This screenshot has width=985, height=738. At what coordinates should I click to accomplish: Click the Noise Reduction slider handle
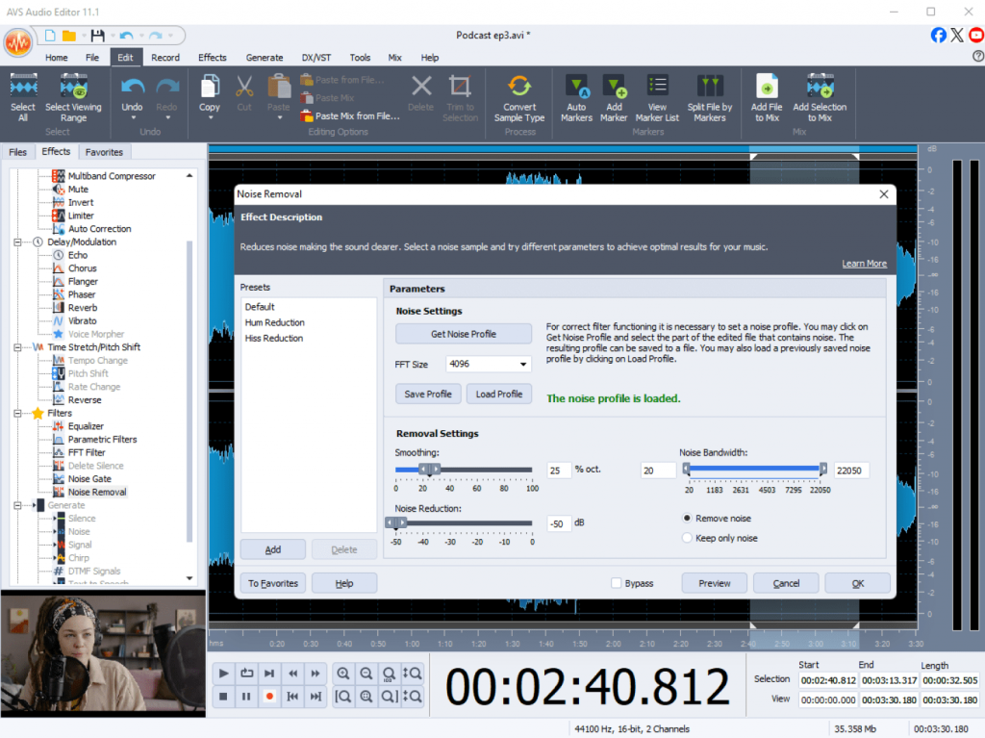[x=394, y=523]
